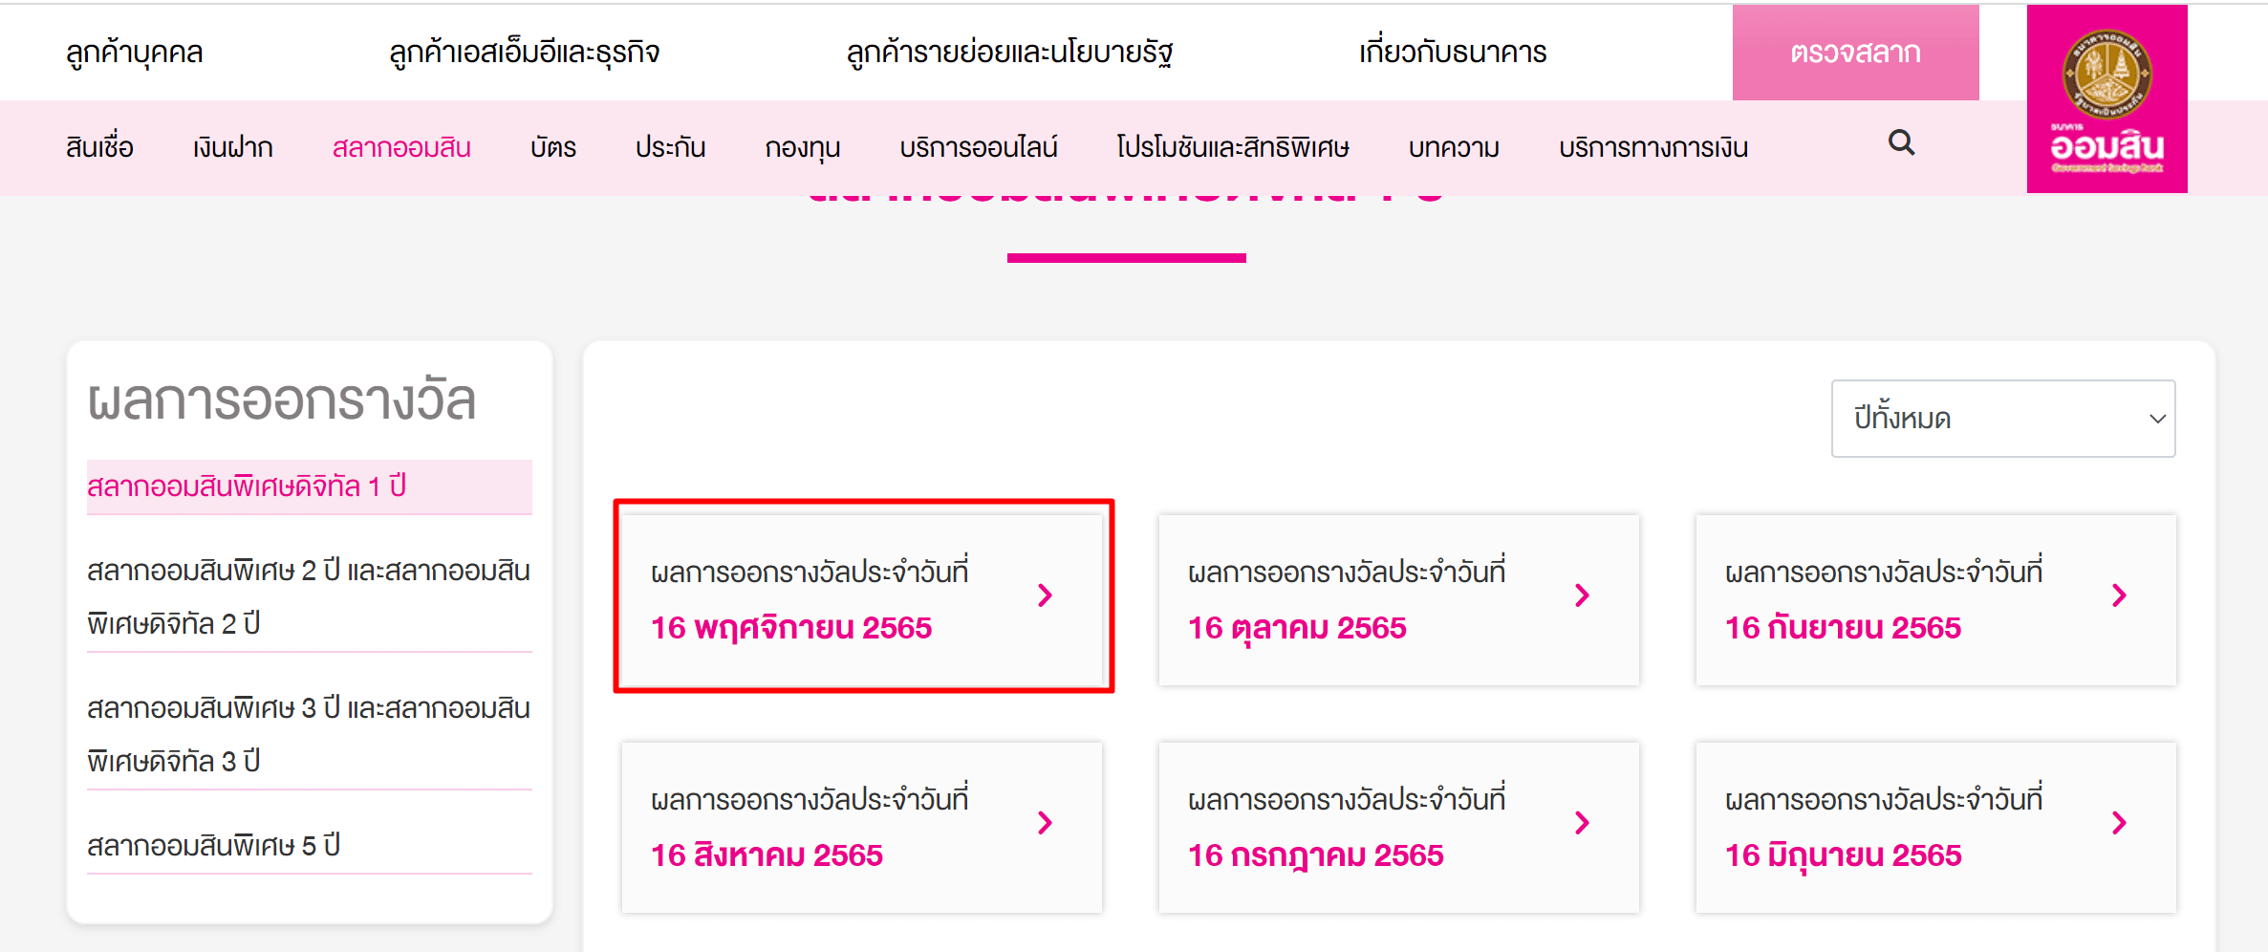
Task: Choose สลากออมสินพิเศษ 5 ปี in sidebar
Action: pos(214,846)
